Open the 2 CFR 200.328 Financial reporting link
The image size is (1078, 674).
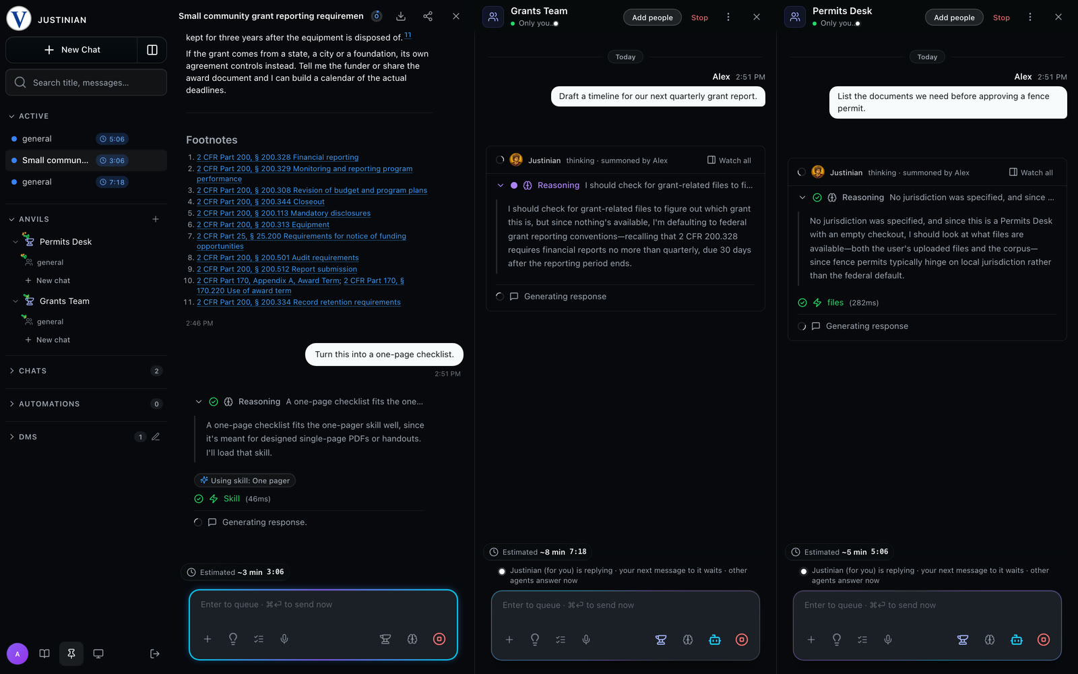[x=278, y=157]
